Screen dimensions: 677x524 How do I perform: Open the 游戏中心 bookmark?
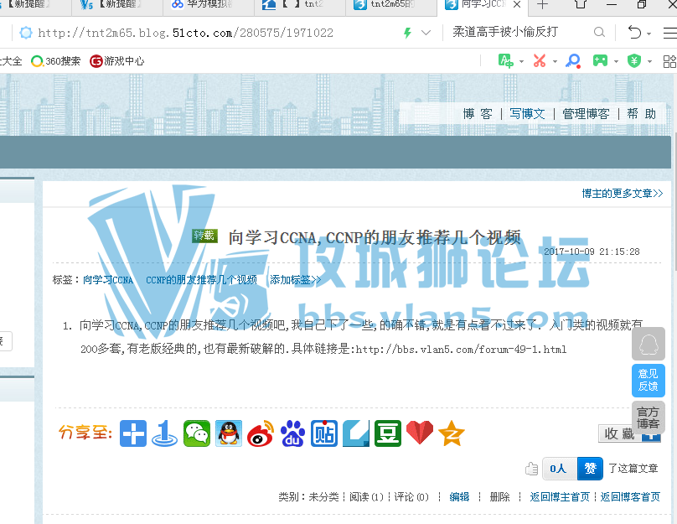(117, 61)
